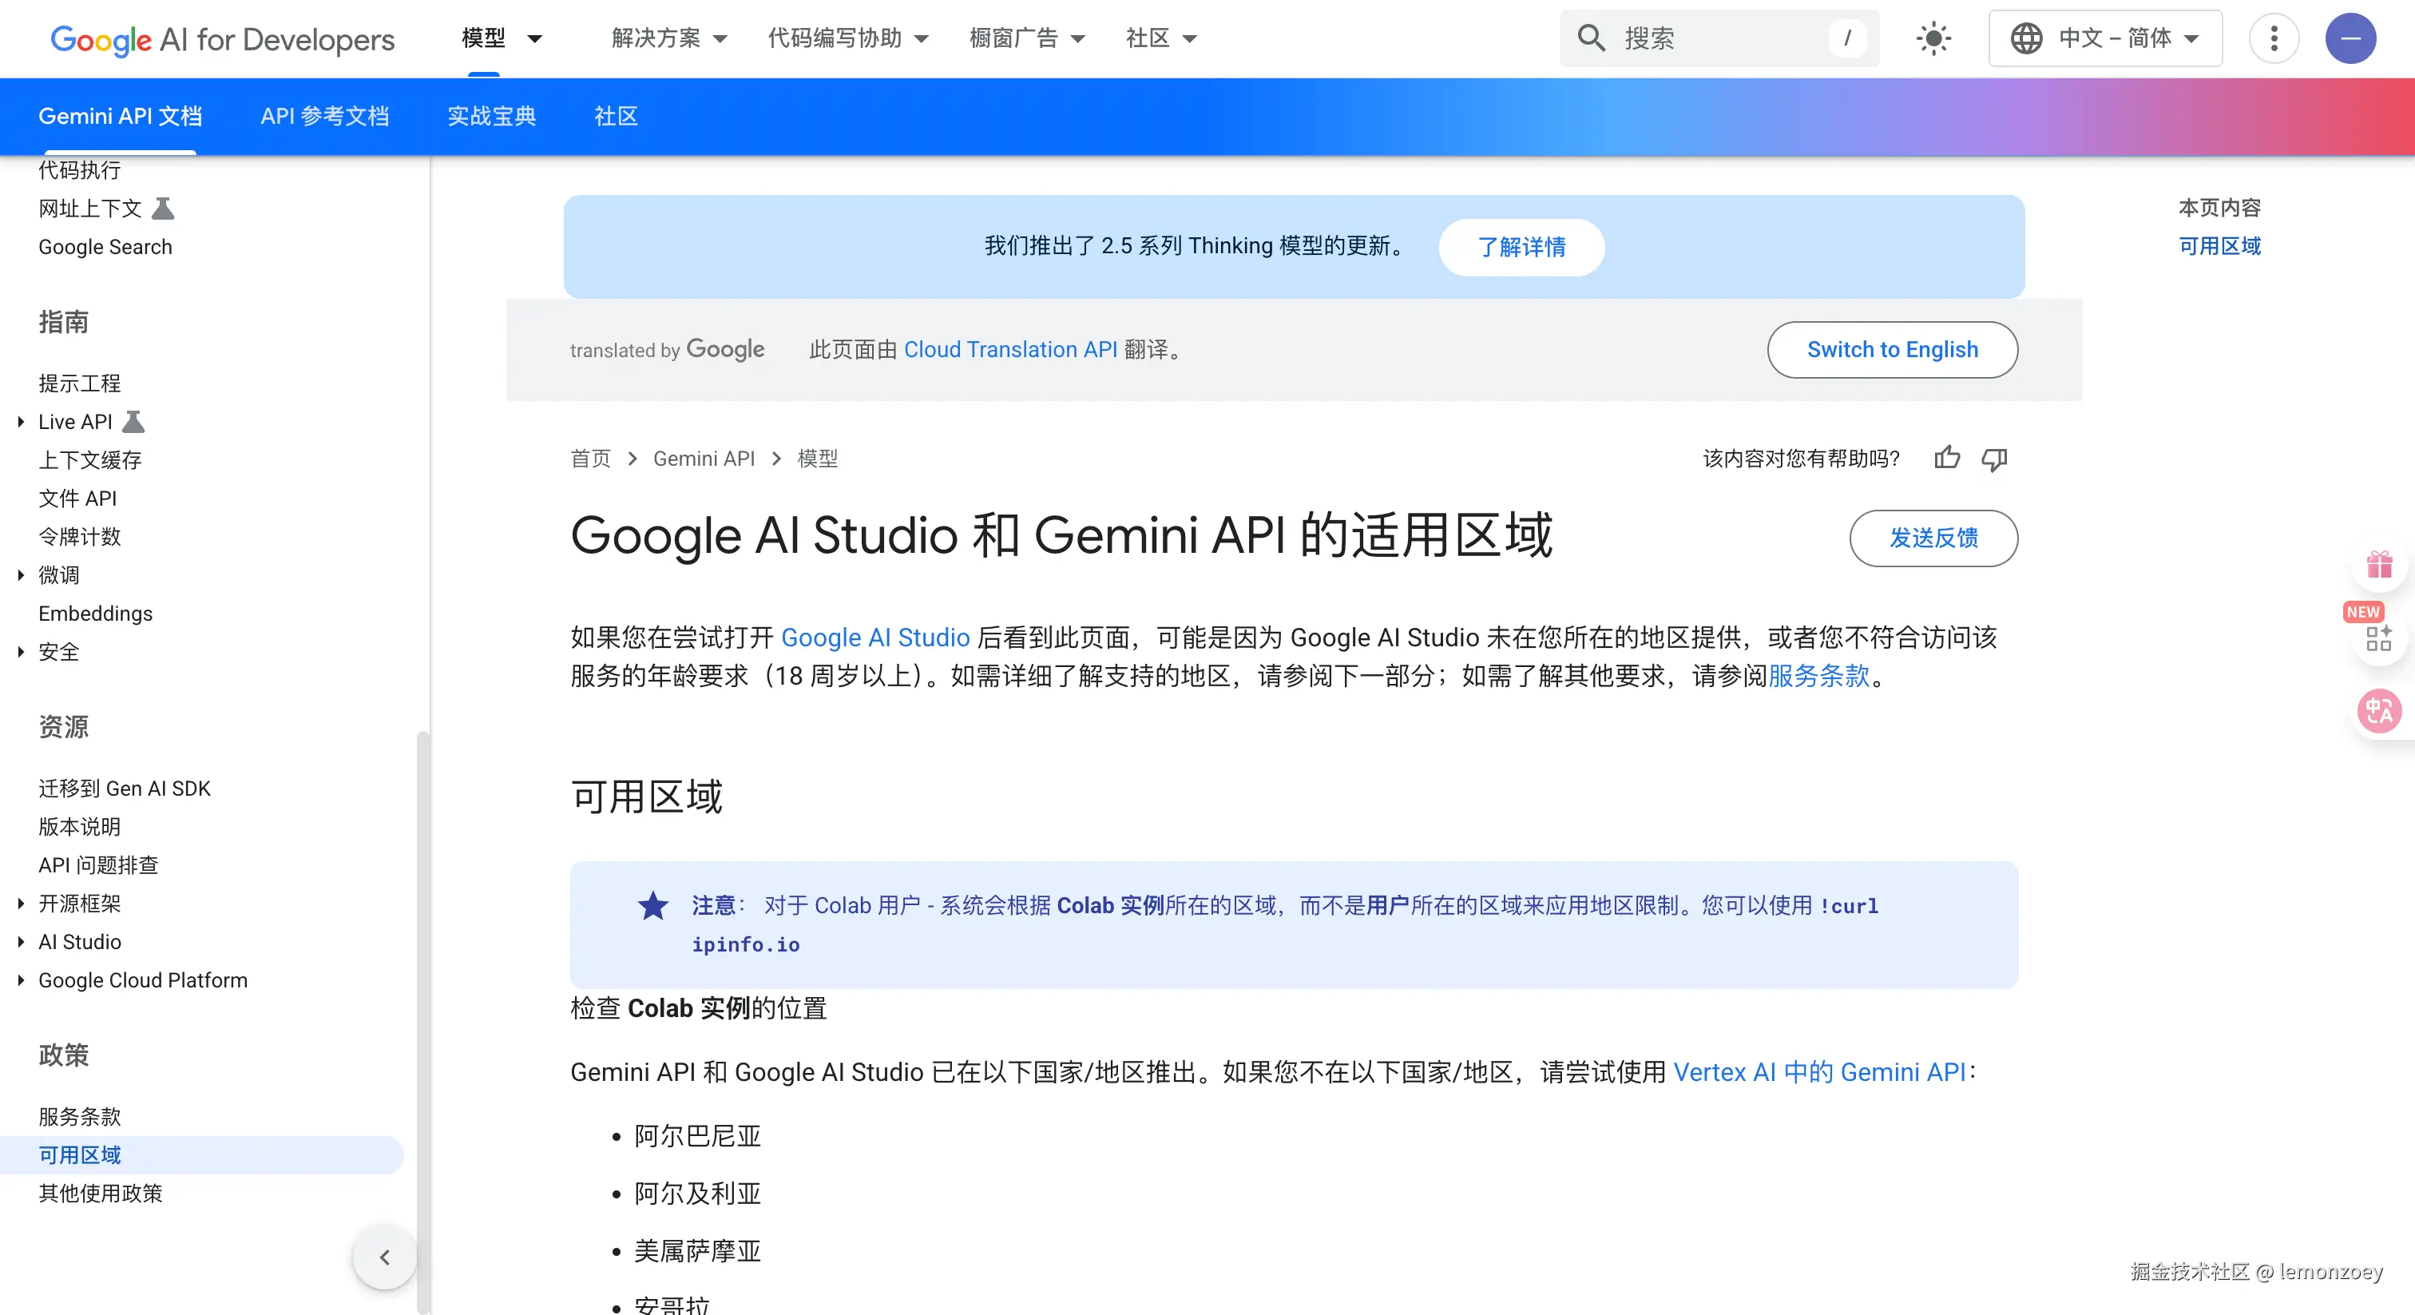The height and width of the screenshot is (1315, 2415).
Task: Expand the Live API tree item
Action: click(21, 422)
